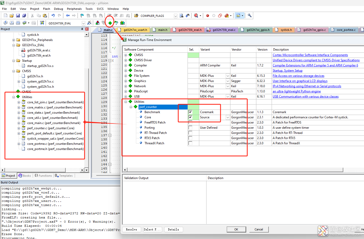Open the ultra-lightweight Python engine link

[x=297, y=91]
